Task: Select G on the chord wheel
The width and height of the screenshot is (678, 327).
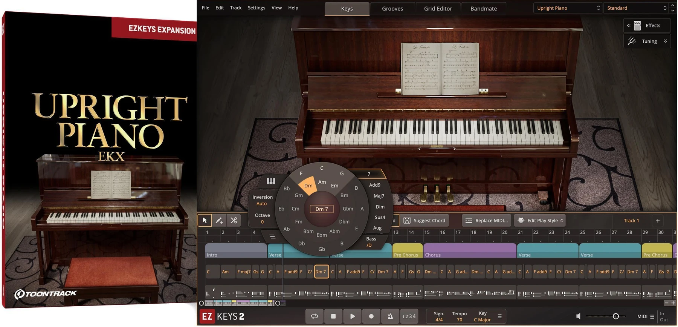Action: click(x=342, y=173)
